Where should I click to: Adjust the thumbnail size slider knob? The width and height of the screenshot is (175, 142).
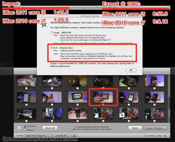pyautogui.click(x=156, y=136)
